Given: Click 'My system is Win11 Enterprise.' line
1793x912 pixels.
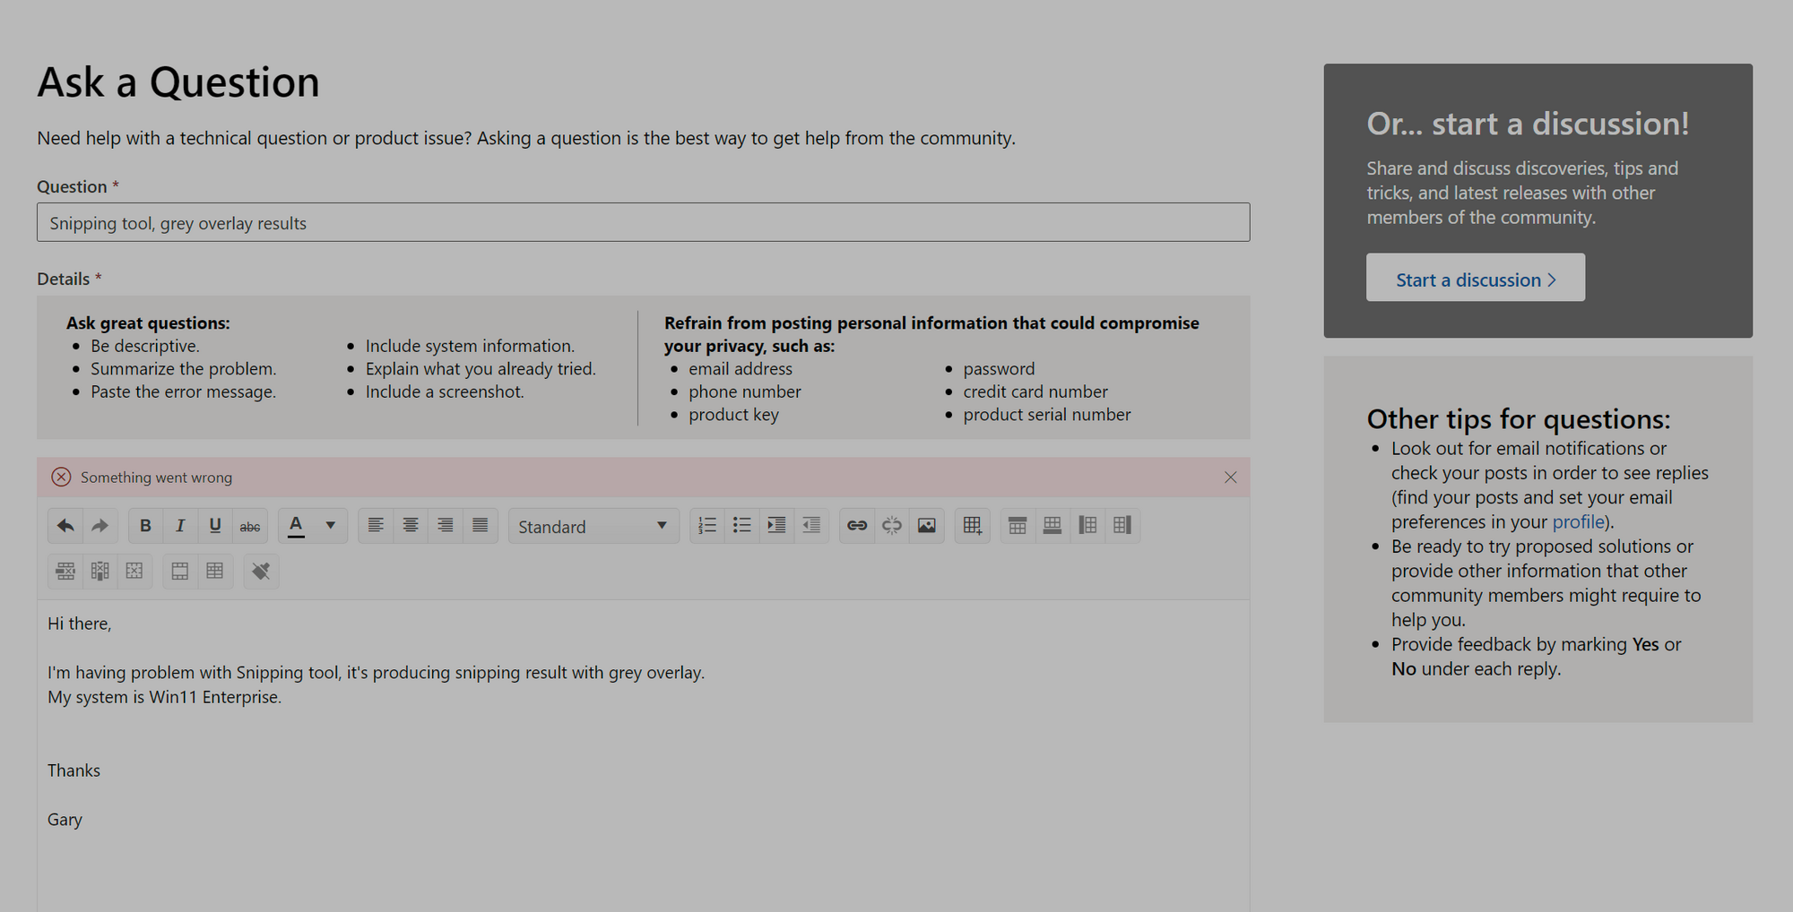Looking at the screenshot, I should pyautogui.click(x=165, y=697).
